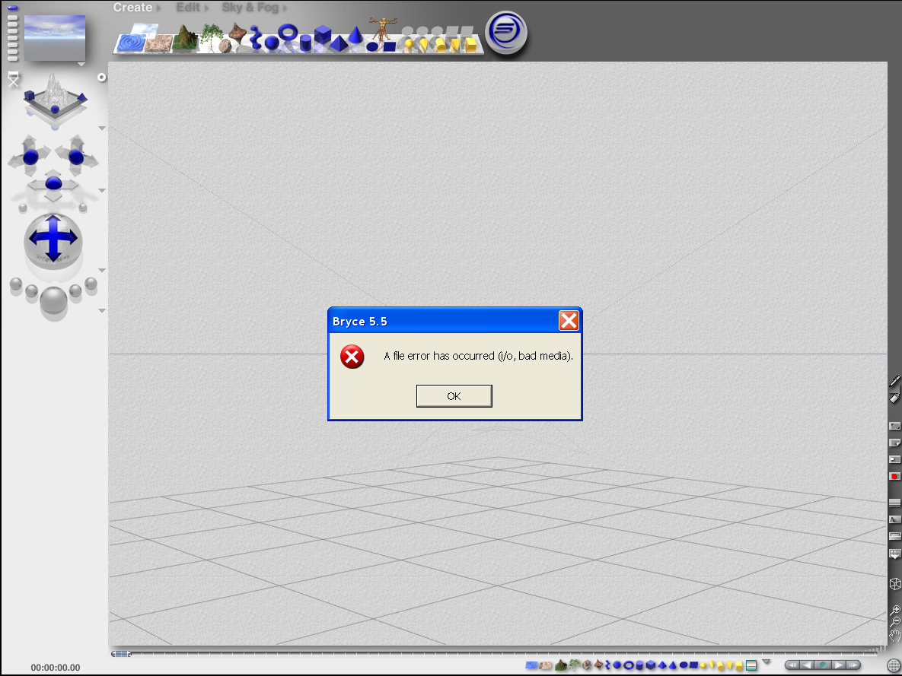
Task: Close the Bryce 5.5 error dialog
Action: 569,321
